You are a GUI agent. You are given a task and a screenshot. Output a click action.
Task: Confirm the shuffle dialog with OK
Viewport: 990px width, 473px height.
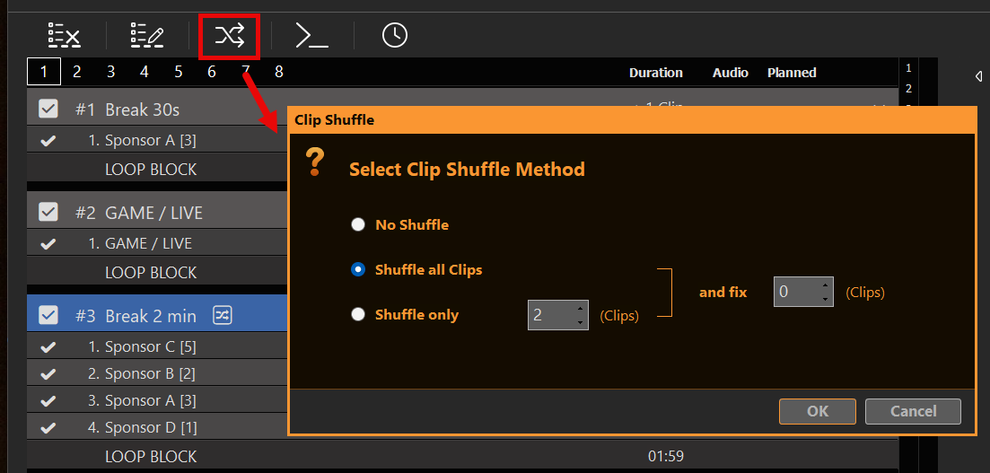tap(818, 411)
